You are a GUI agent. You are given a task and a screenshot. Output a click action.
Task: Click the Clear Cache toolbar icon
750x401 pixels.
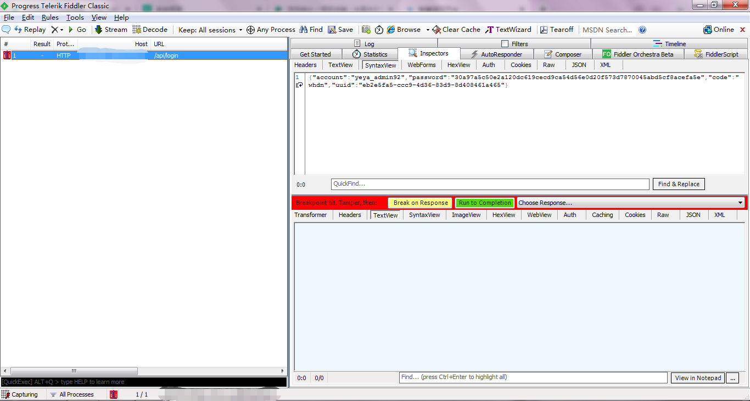tap(436, 30)
